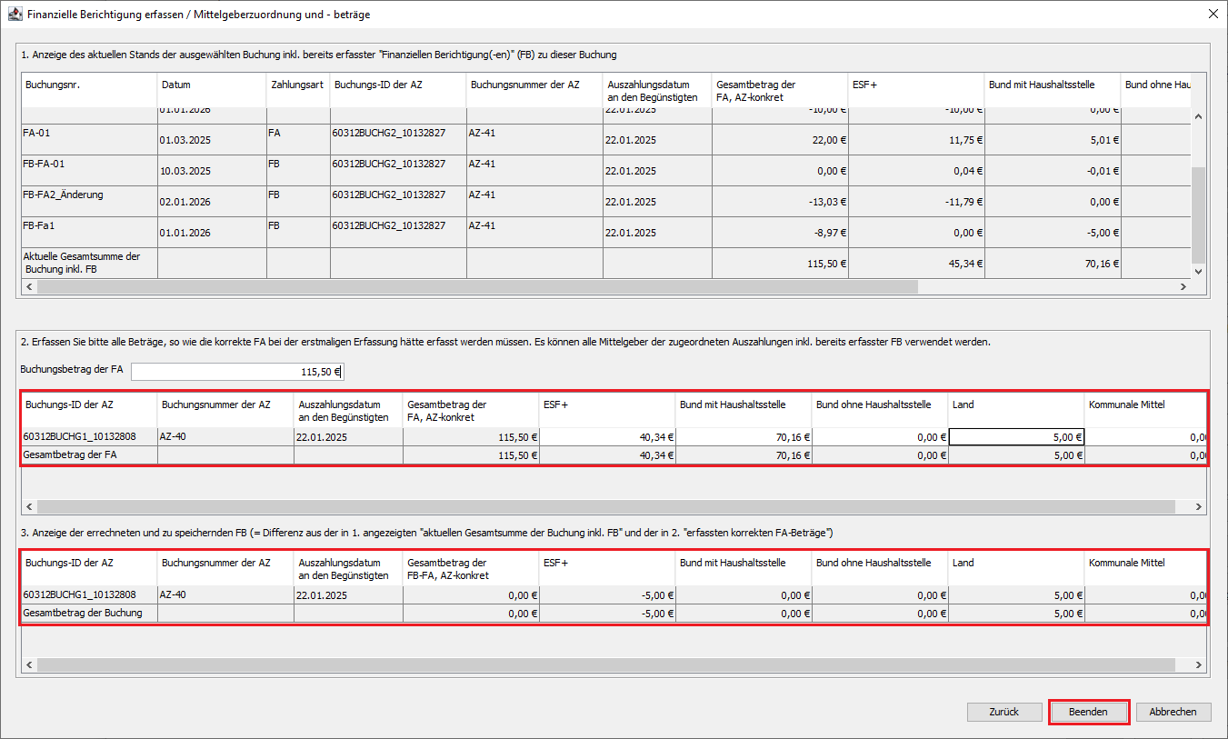The height and width of the screenshot is (739, 1228).
Task: Click the vertical scrollbar thumb of top table
Action: pyautogui.click(x=1197, y=214)
